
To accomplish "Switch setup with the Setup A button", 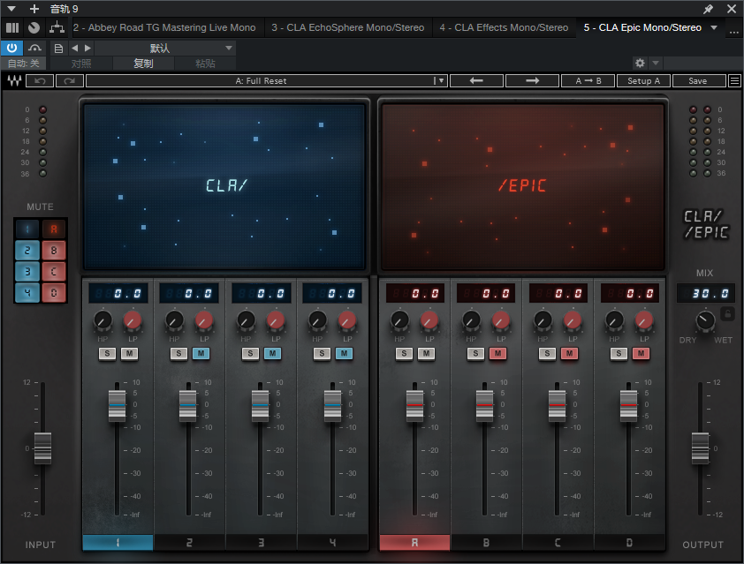I will coord(644,81).
